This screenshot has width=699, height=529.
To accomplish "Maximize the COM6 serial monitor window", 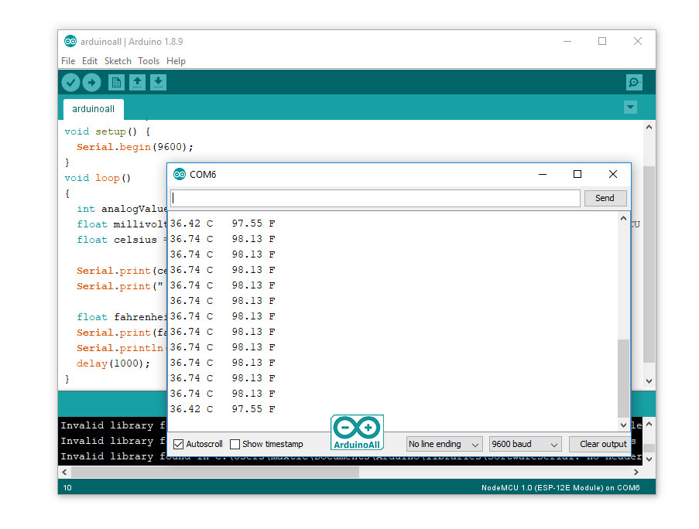I will (x=577, y=174).
